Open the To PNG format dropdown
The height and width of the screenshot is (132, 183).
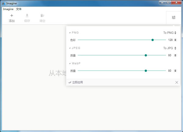[x=170, y=33]
